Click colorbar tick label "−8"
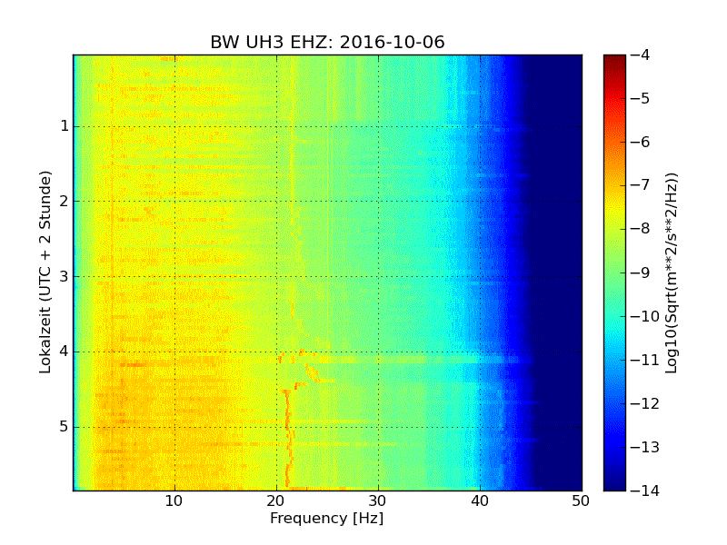Image resolution: width=727 pixels, height=545 pixels. [641, 229]
